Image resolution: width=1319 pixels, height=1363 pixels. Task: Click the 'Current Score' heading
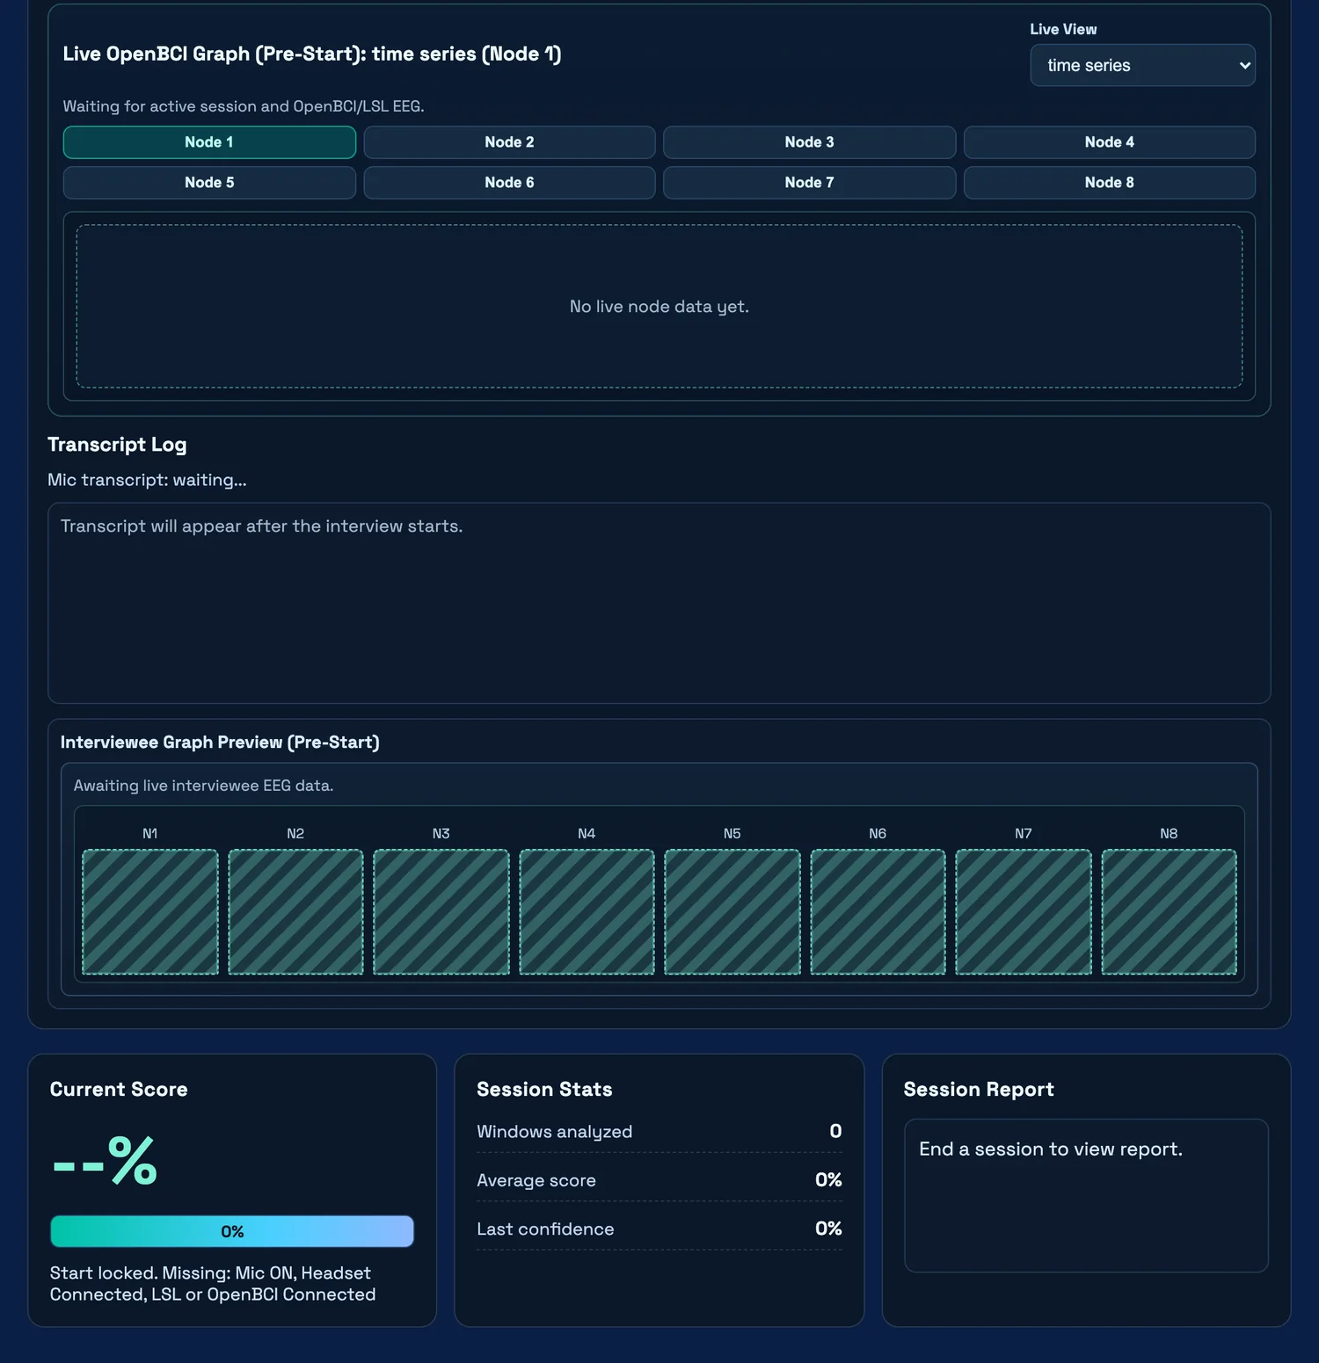[x=119, y=1090]
